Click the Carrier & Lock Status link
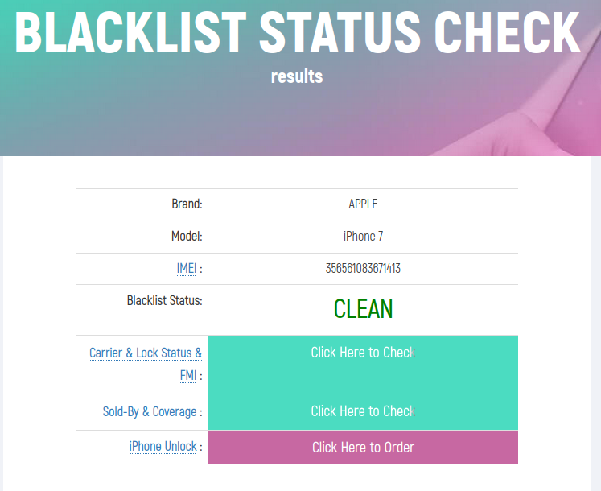This screenshot has height=491, width=601. click(145, 353)
